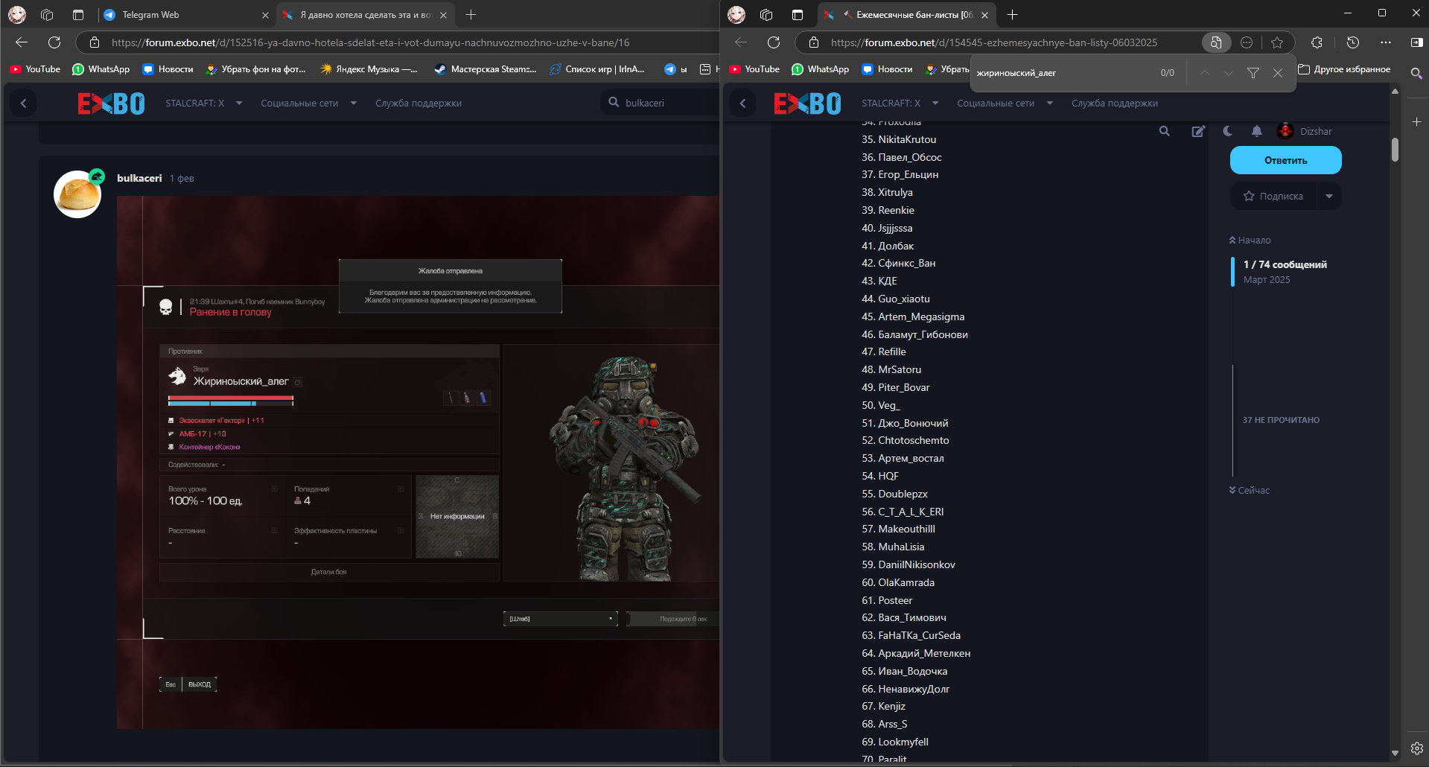Open new tab in left browser window

[x=471, y=14]
